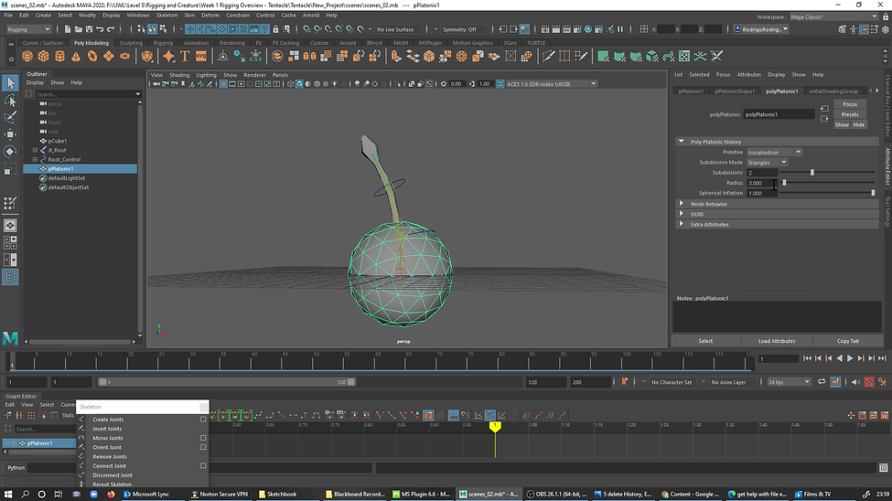The height and width of the screenshot is (501, 892).
Task: Open Orient Joint option box
Action: (203, 448)
